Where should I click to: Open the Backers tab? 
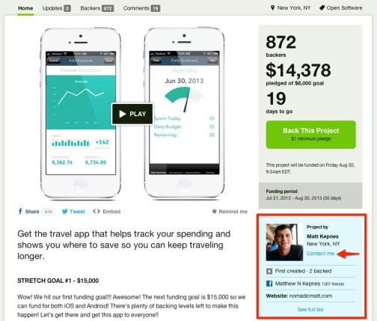[x=97, y=8]
